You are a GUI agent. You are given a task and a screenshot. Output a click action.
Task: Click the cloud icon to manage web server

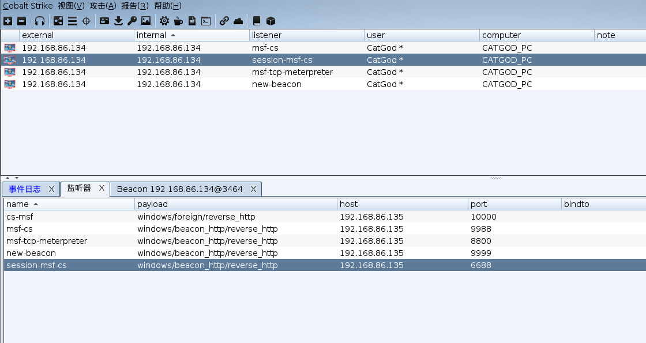pos(238,21)
